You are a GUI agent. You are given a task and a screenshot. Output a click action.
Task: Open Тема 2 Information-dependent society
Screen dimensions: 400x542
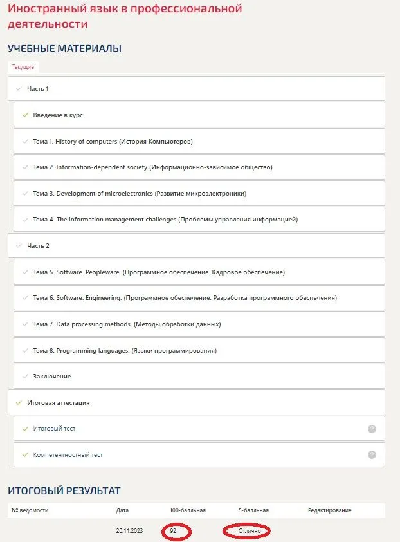tap(152, 167)
